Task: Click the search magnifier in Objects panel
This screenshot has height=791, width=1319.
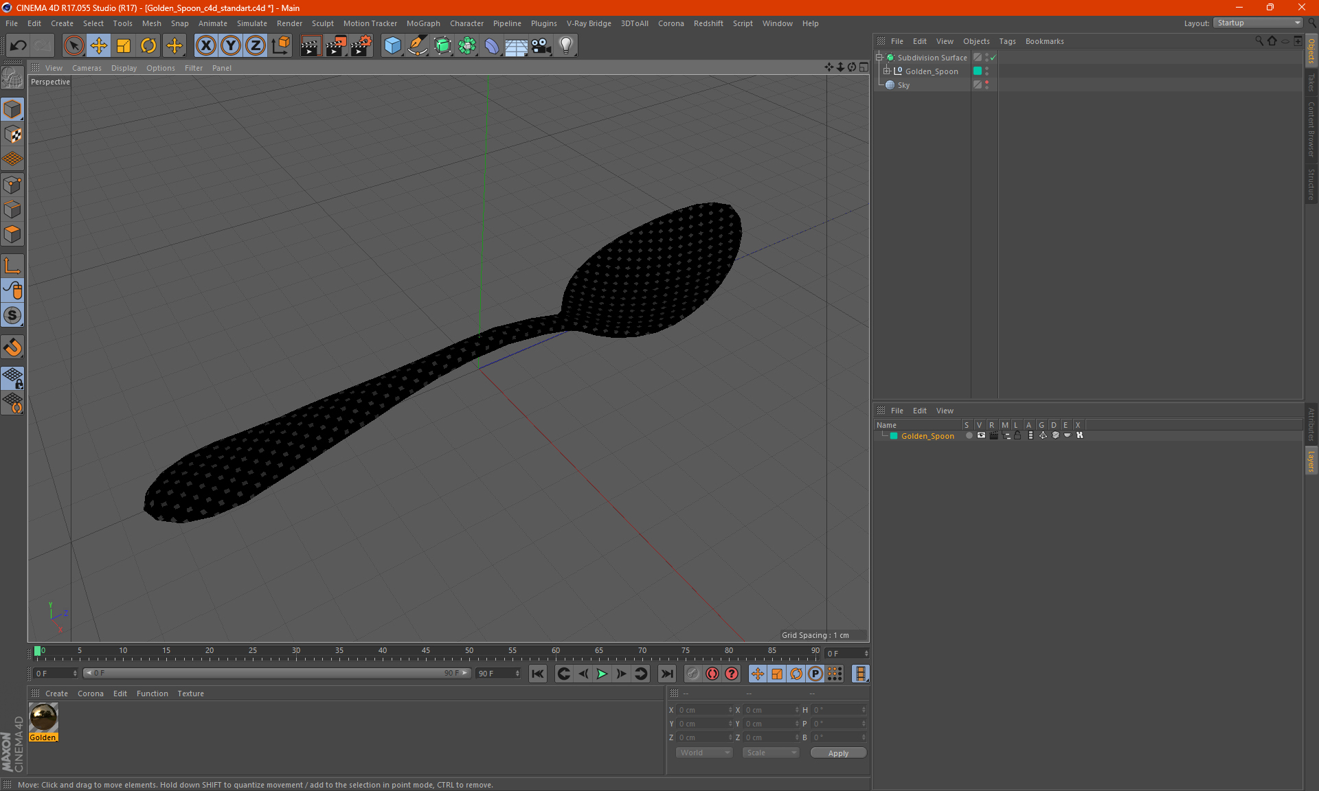Action: pos(1259,41)
